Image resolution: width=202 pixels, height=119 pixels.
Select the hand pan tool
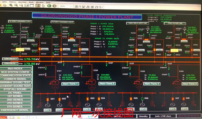point(43,6)
